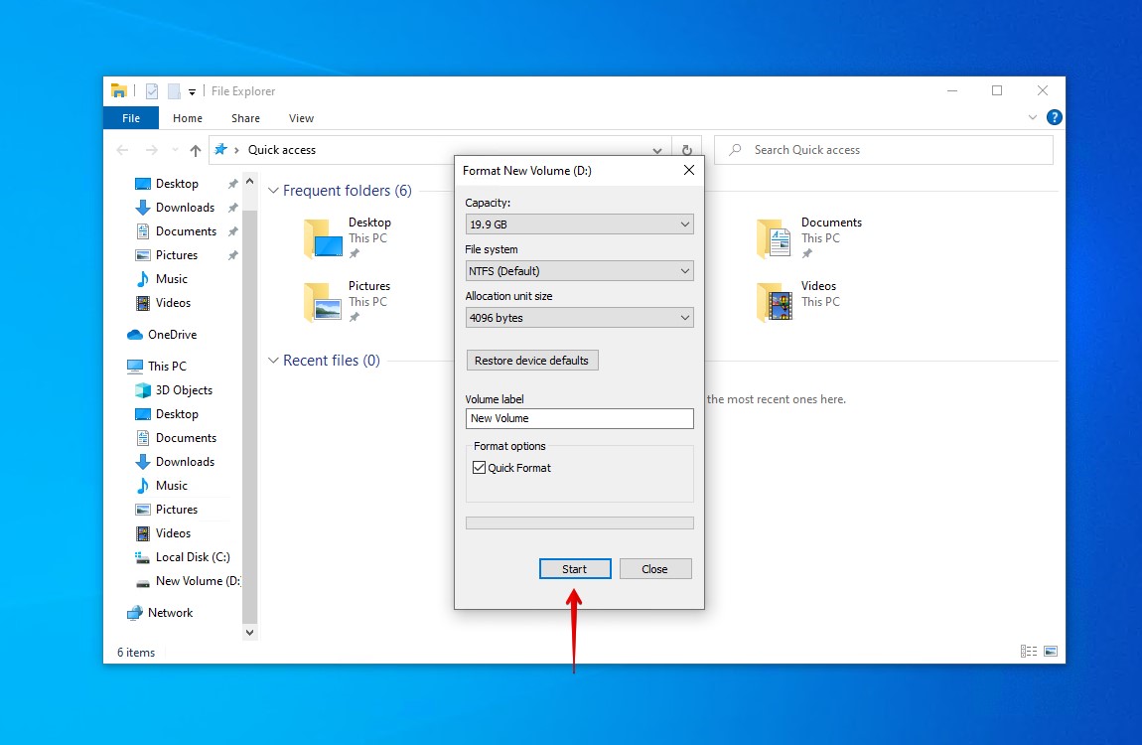Screen dimensions: 1142x745
Task: Collapse the Recent files section
Action: coord(273,361)
